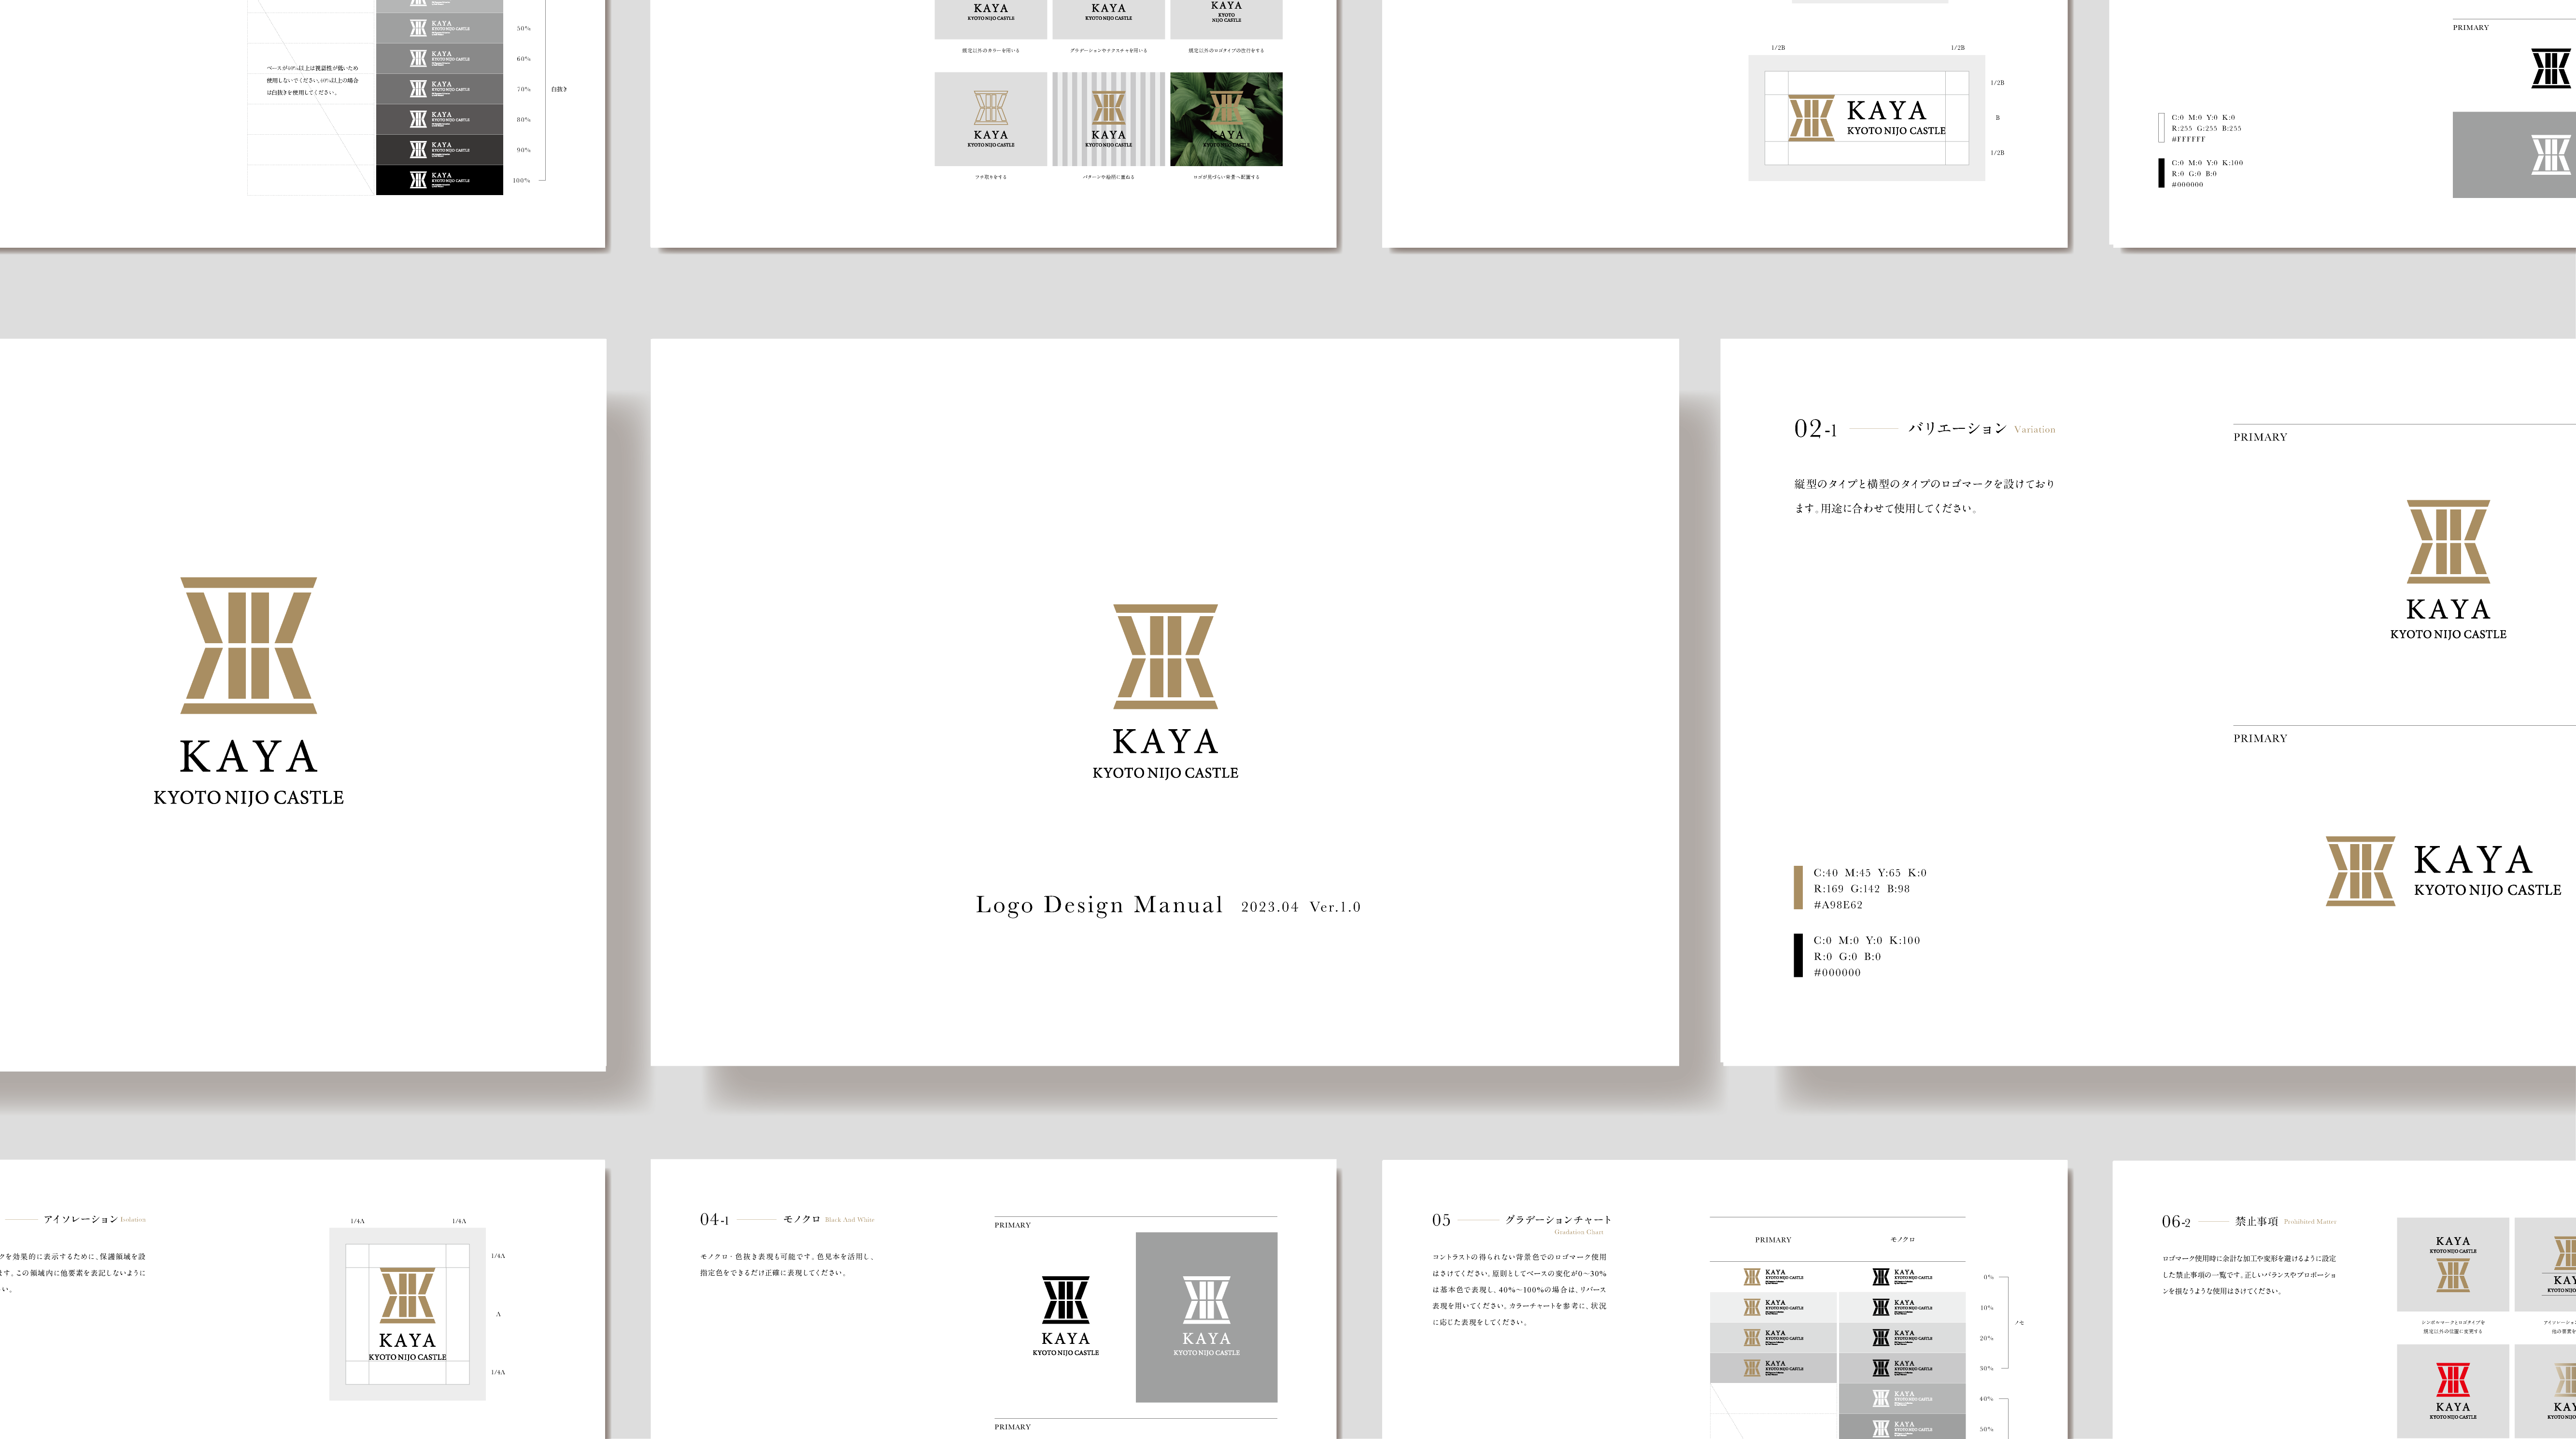Click the black logo in the 0% モノクロ row

pyautogui.click(x=1902, y=1277)
